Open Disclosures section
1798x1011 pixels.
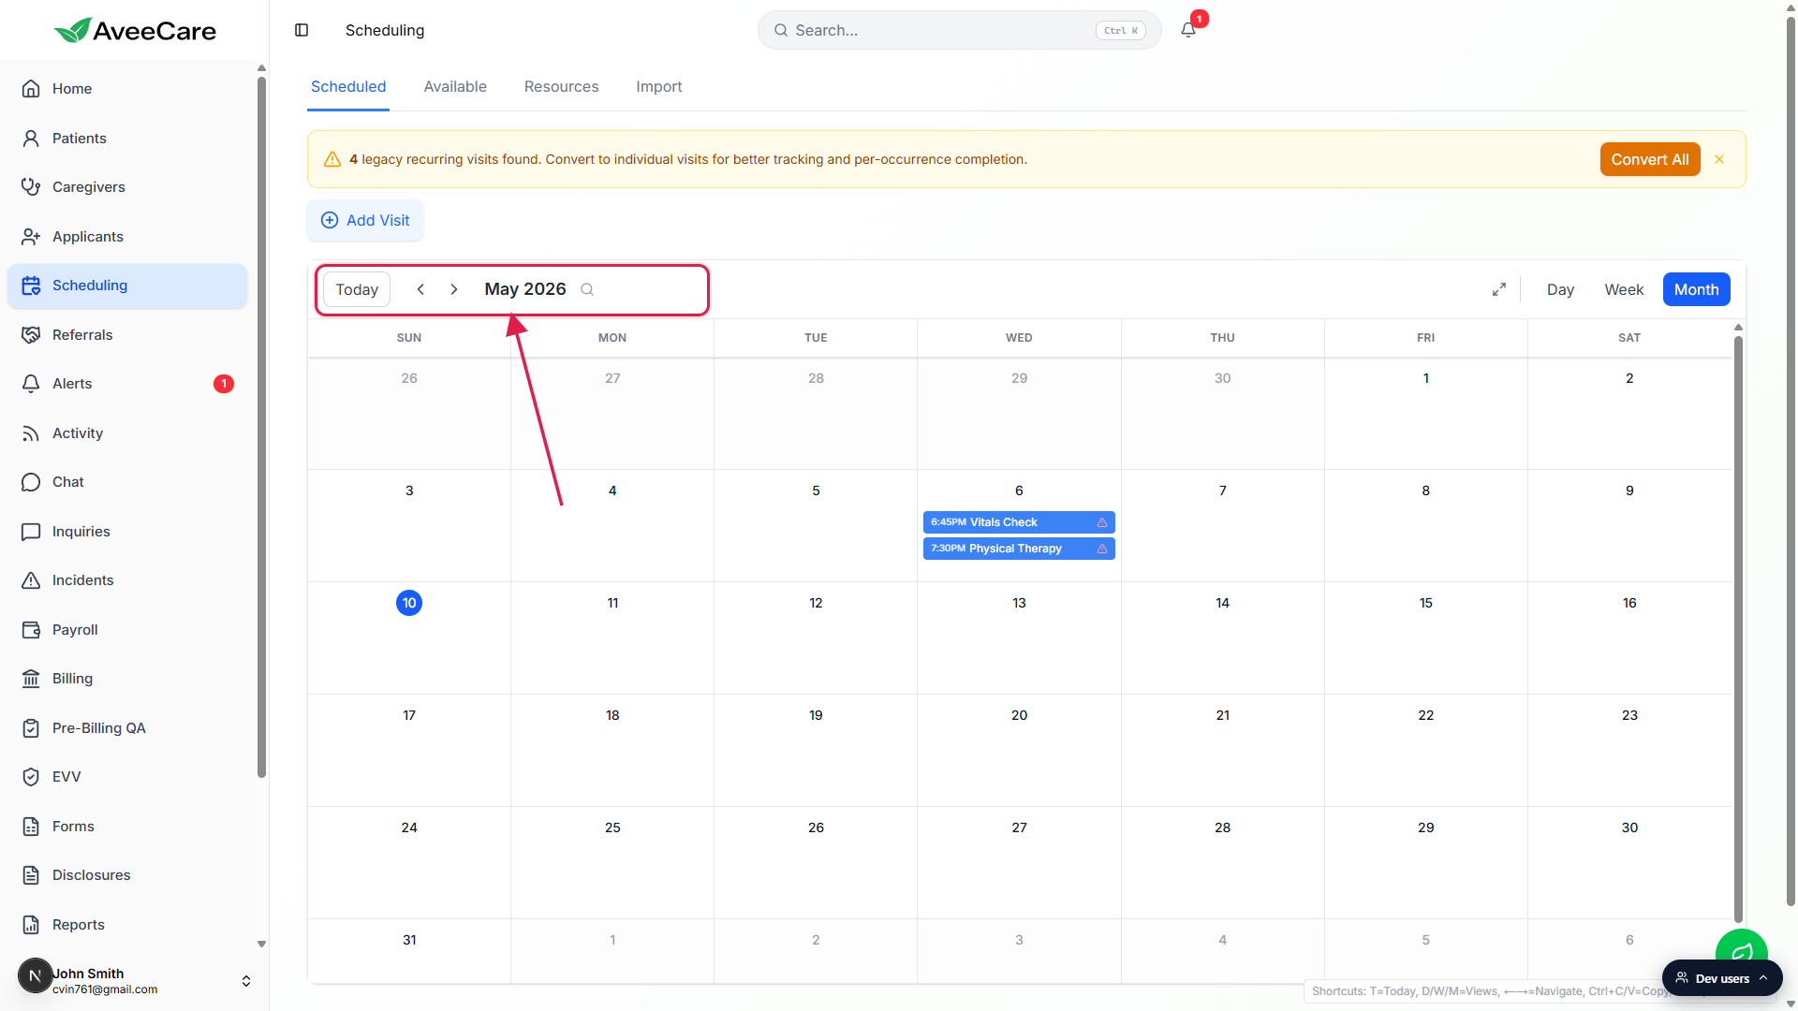click(127, 875)
